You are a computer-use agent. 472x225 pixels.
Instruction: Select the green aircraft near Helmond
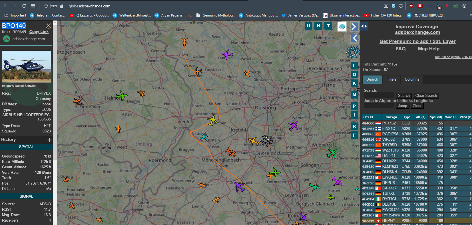(x=121, y=96)
